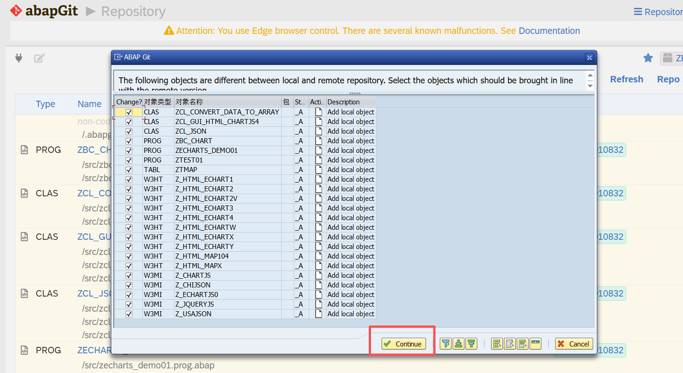Click the Continue button
This screenshot has width=683, height=373.
(404, 344)
